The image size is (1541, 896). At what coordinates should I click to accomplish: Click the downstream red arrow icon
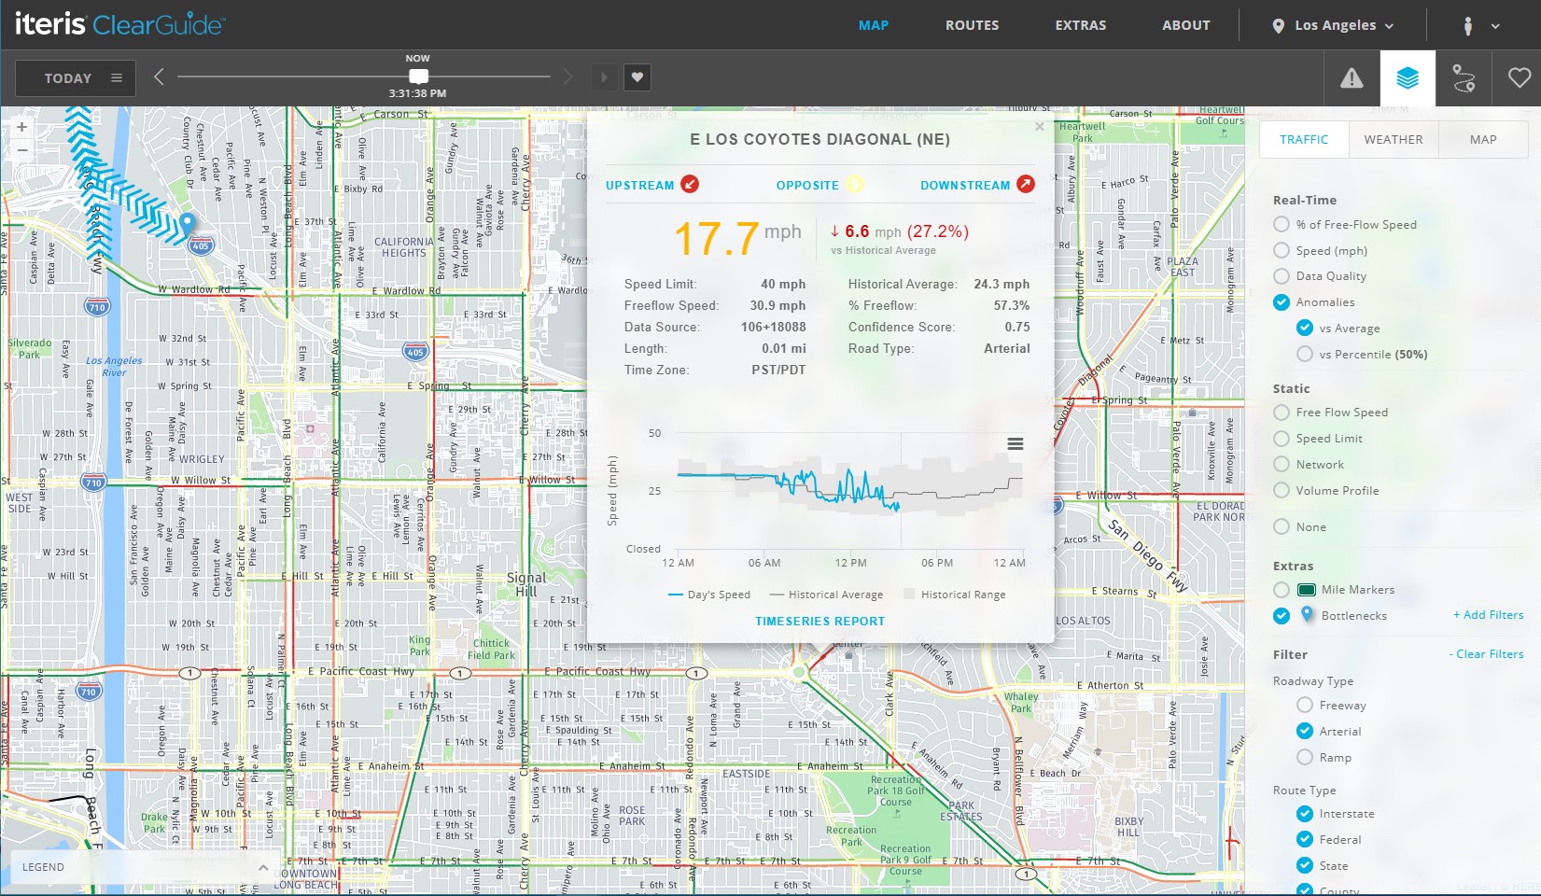(x=1026, y=184)
